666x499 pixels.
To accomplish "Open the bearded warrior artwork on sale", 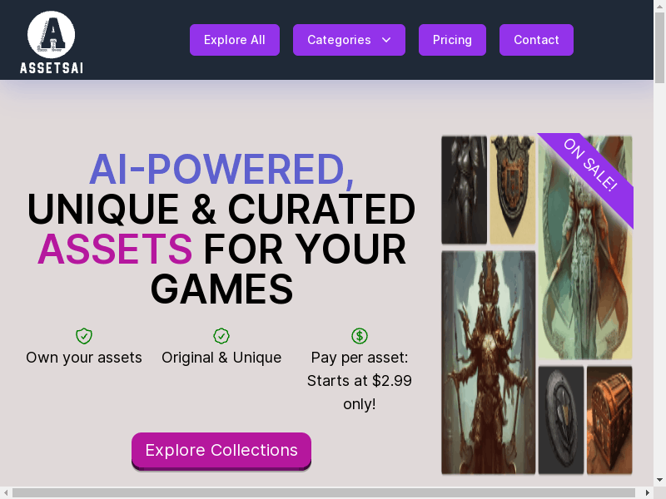I will (x=585, y=247).
